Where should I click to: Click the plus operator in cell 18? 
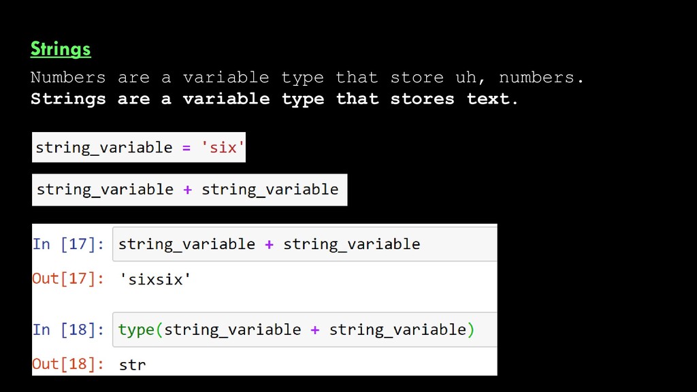pyautogui.click(x=314, y=330)
